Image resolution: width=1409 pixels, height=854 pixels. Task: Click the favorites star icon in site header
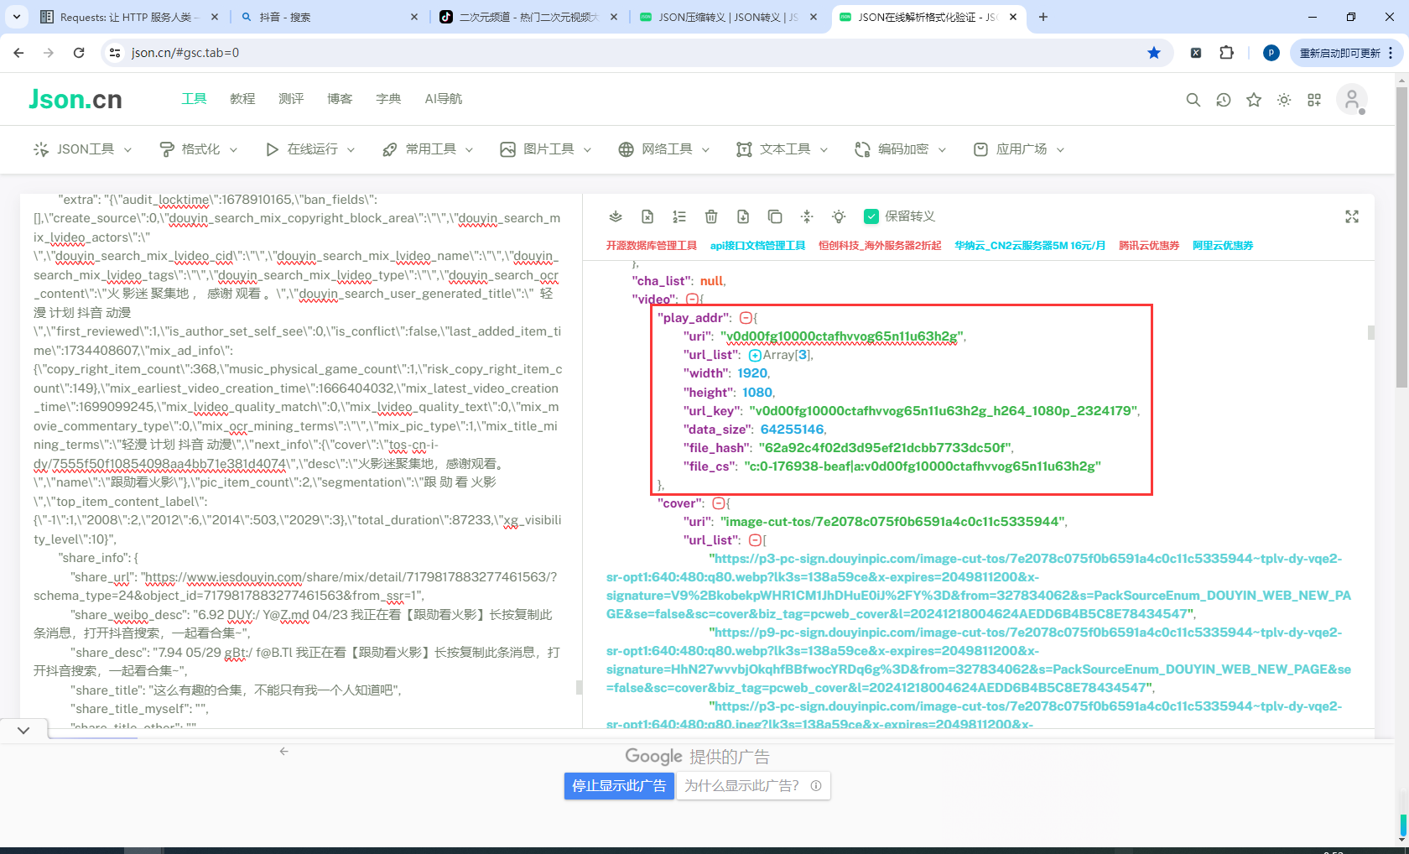click(x=1254, y=100)
